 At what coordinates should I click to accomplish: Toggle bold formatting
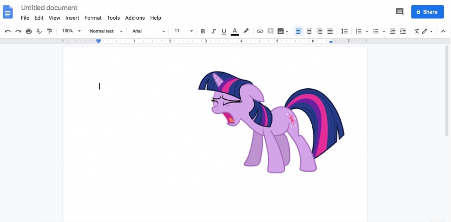coord(203,31)
